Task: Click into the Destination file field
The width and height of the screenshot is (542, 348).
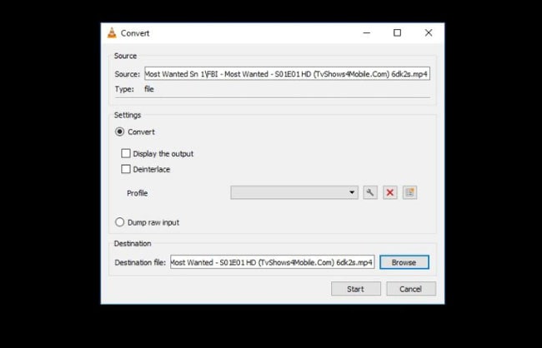Action: tap(273, 262)
